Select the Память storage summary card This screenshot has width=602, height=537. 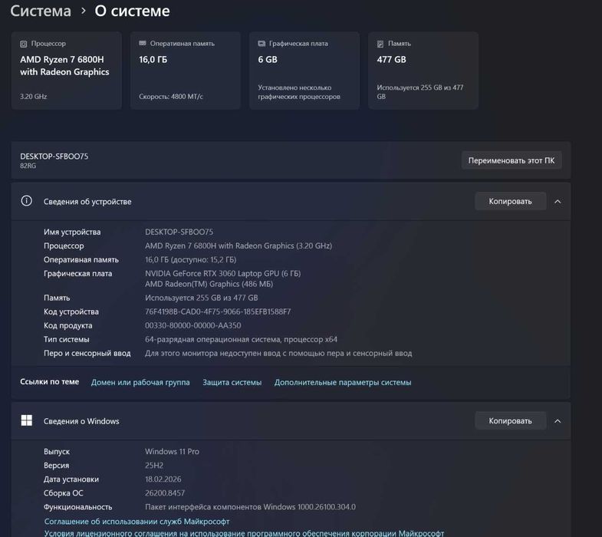(x=423, y=71)
